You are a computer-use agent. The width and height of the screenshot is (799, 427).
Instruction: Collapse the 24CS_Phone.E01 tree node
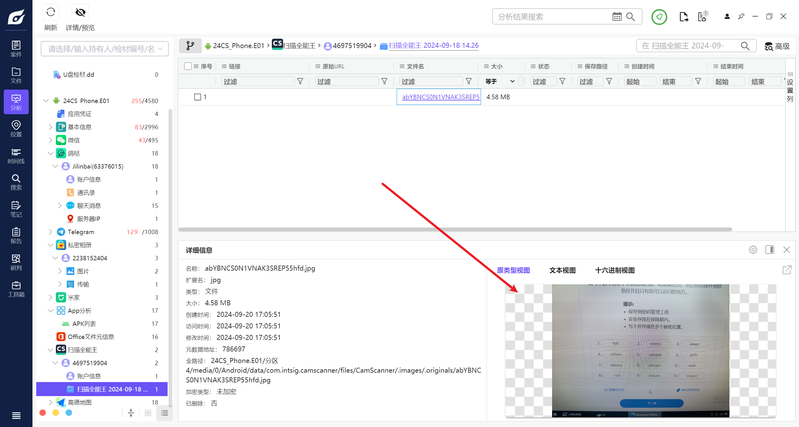pyautogui.click(x=46, y=101)
